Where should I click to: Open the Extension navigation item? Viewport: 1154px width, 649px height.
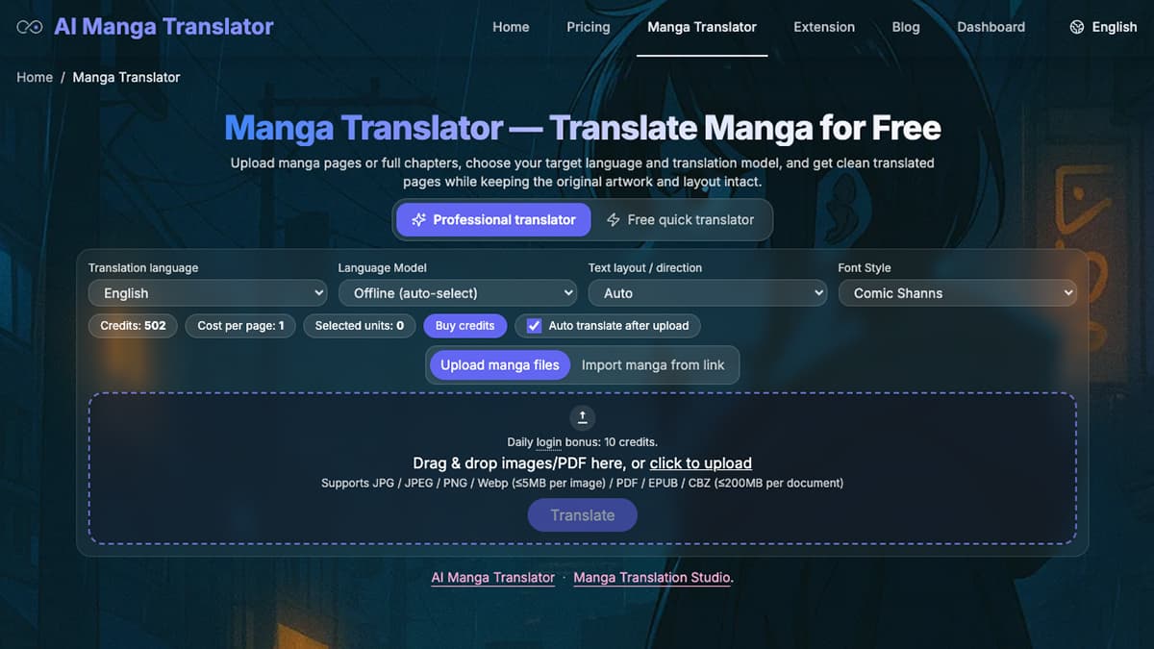[824, 27]
